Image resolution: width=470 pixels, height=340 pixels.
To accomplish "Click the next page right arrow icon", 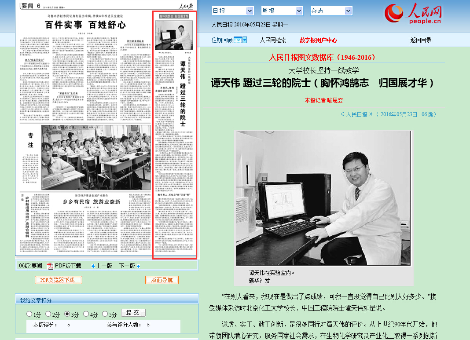I will coord(138,266).
